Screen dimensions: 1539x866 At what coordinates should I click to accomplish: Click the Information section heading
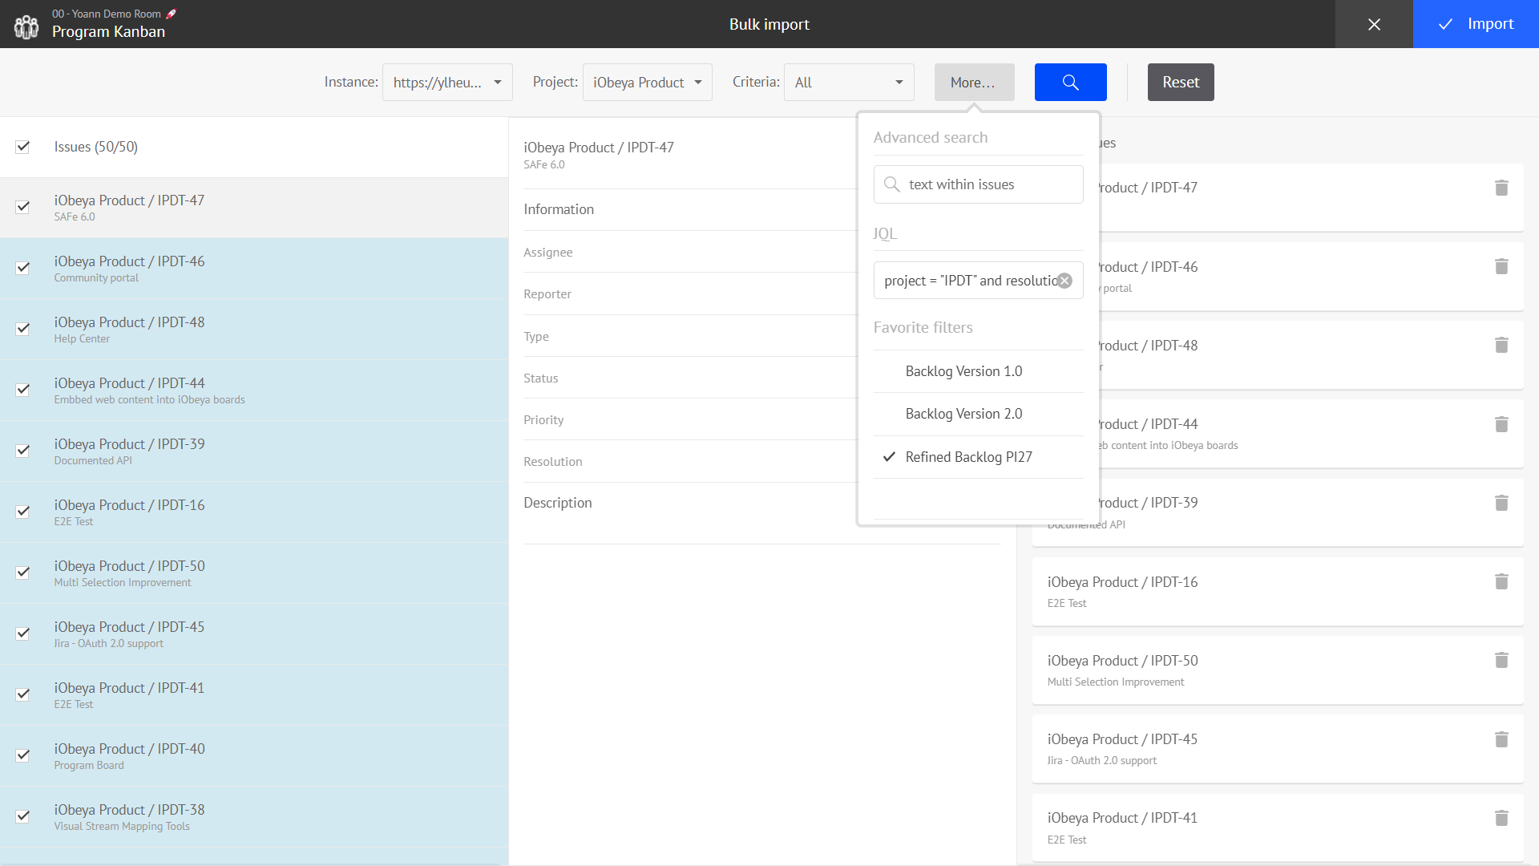[559, 209]
